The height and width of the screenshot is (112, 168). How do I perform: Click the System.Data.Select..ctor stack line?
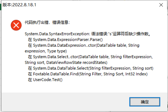[90, 57]
